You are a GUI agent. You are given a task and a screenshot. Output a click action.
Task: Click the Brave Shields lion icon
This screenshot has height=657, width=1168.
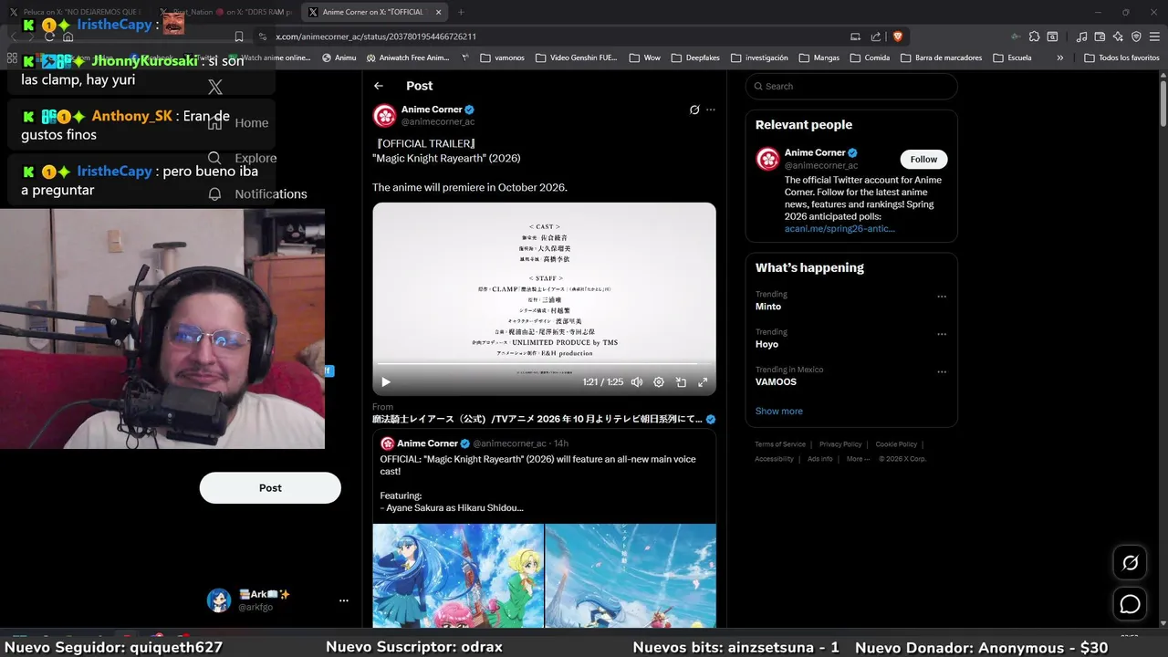tap(897, 36)
